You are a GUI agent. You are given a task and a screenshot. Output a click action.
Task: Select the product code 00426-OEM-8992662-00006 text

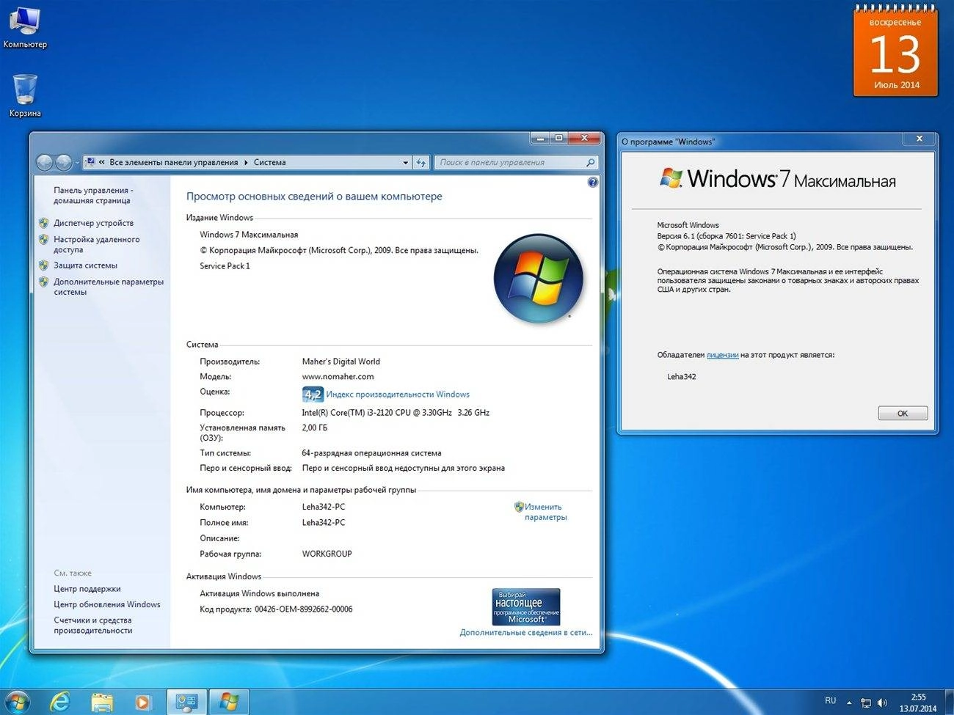point(303,609)
